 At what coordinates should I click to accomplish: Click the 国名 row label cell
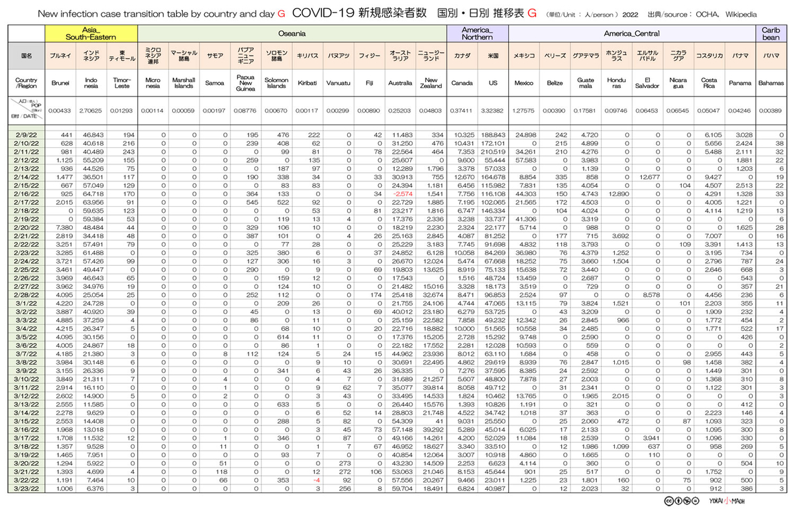tap(27, 56)
